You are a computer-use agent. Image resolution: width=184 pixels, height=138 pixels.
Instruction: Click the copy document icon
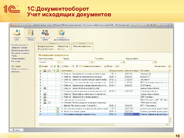coord(51,66)
